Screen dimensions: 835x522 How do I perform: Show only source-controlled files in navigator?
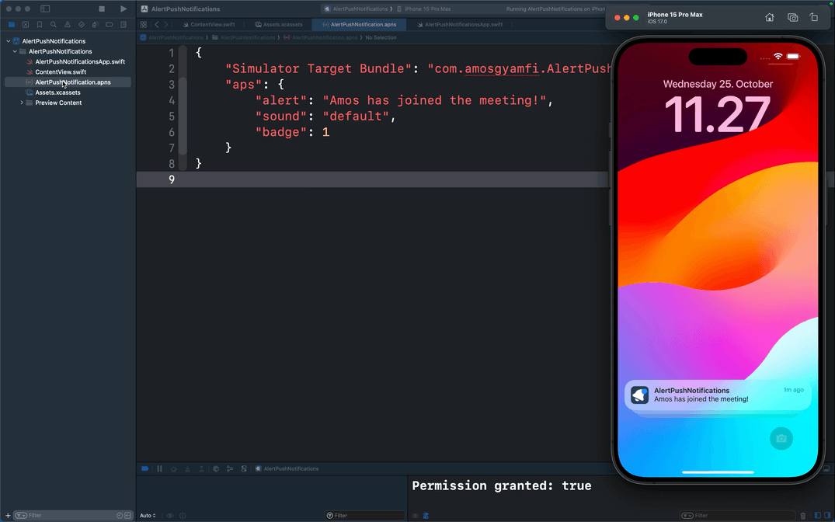(128, 516)
